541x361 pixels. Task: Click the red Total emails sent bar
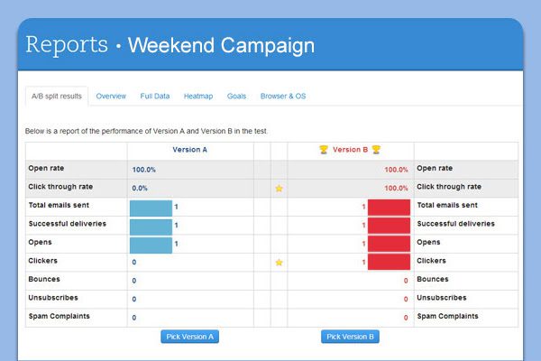tap(389, 208)
